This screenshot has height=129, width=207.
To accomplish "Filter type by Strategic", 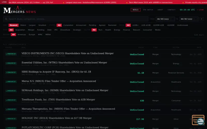I will tap(77, 30).
